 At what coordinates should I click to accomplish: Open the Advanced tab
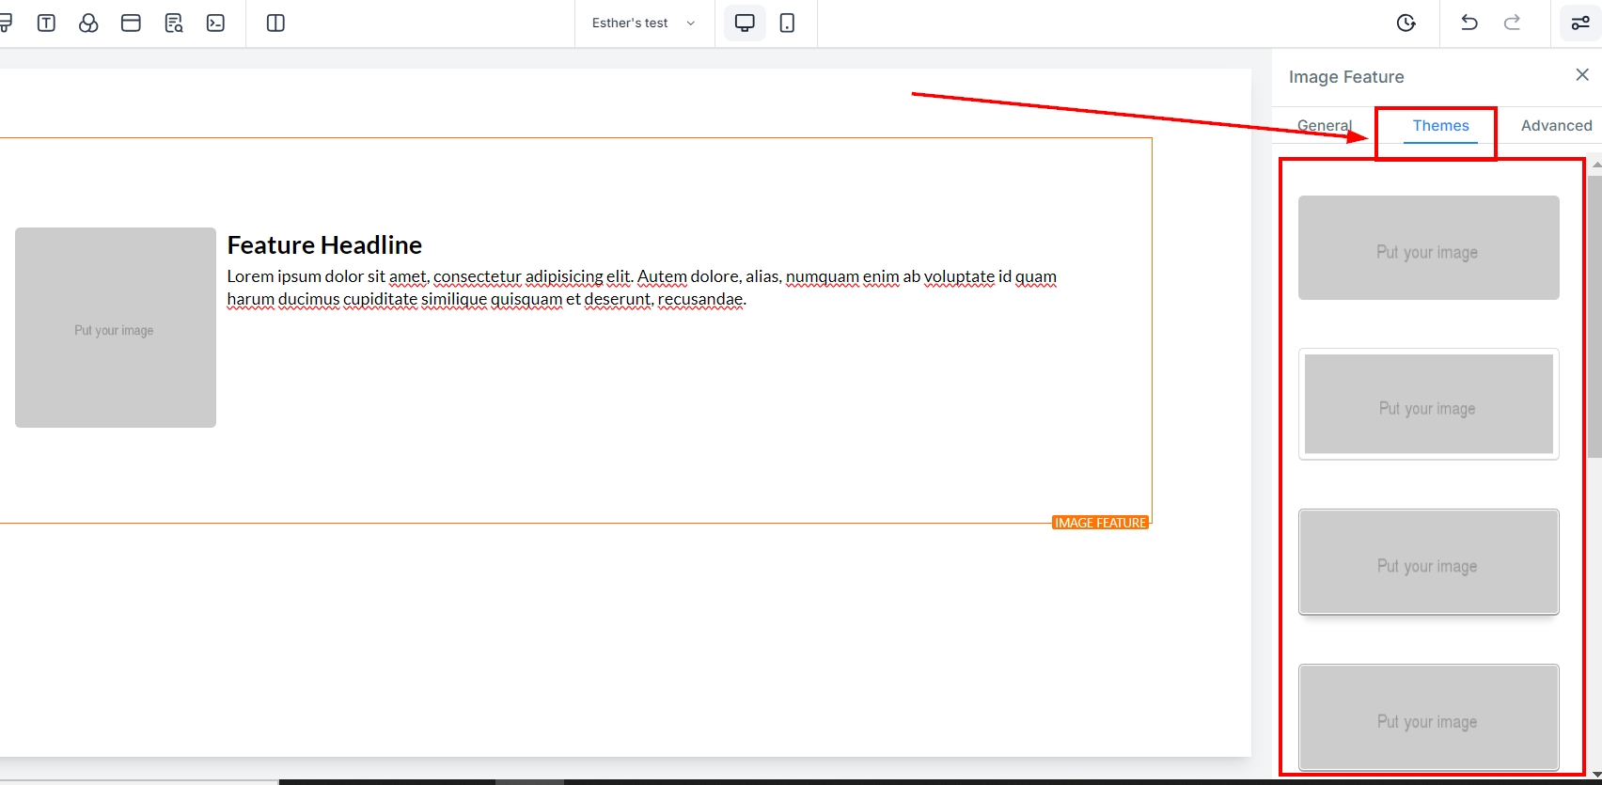(x=1556, y=125)
